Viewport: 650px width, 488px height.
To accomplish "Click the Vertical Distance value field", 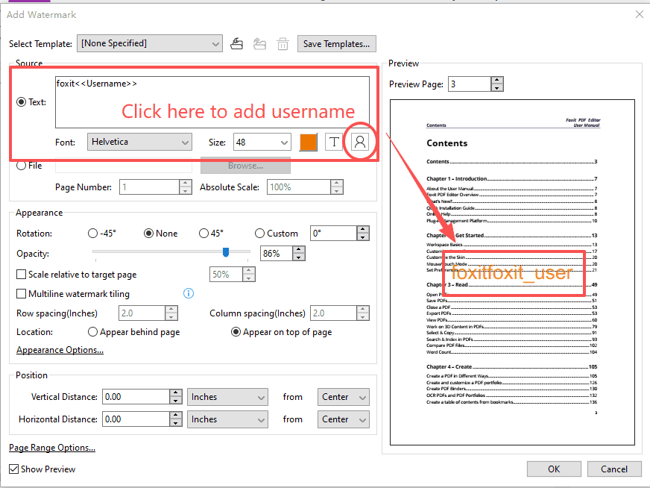I will [x=136, y=397].
